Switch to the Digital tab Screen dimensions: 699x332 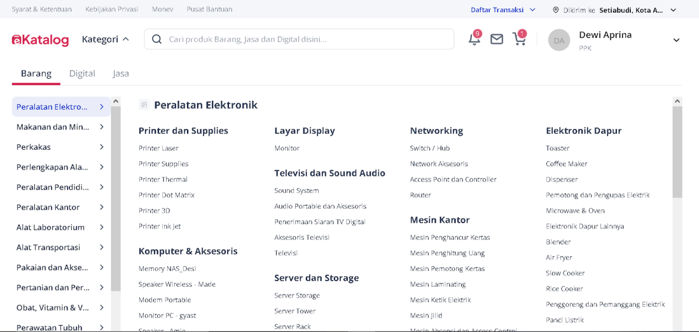pos(82,73)
